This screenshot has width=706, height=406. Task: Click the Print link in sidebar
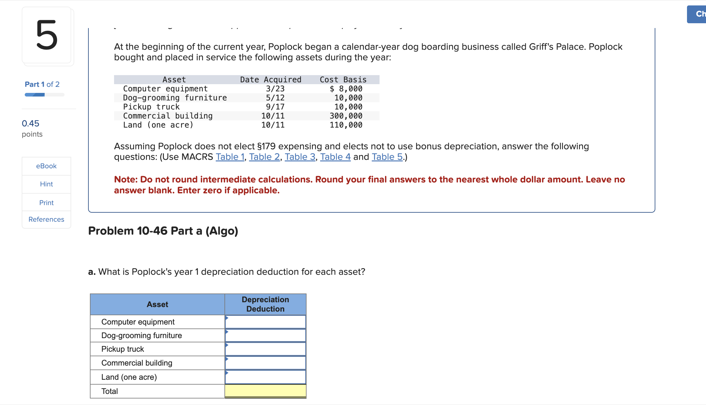(46, 203)
